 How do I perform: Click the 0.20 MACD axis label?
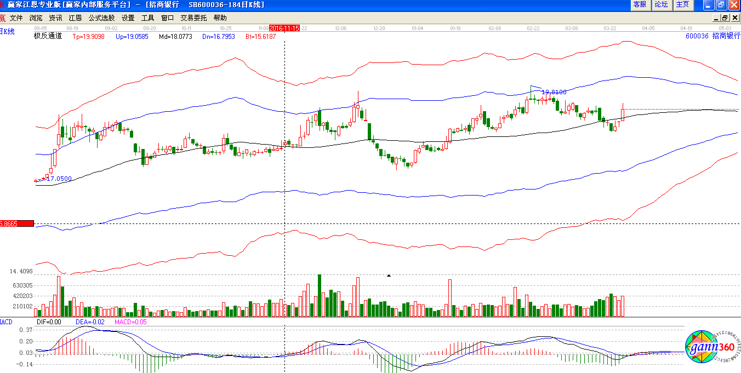pos(26,341)
